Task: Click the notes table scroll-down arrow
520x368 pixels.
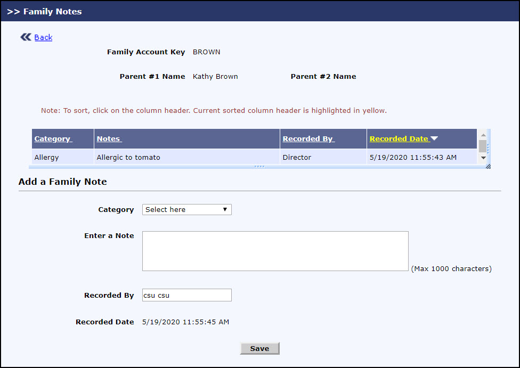Action: pyautogui.click(x=483, y=158)
